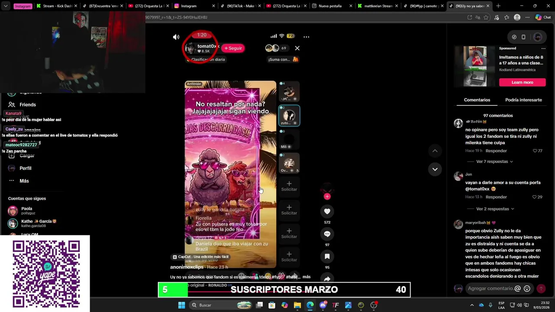This screenshot has height=312, width=555.
Task: Open comments via speech-bubble icon
Action: click(327, 234)
